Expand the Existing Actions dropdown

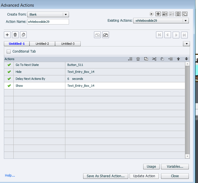click(x=185, y=21)
